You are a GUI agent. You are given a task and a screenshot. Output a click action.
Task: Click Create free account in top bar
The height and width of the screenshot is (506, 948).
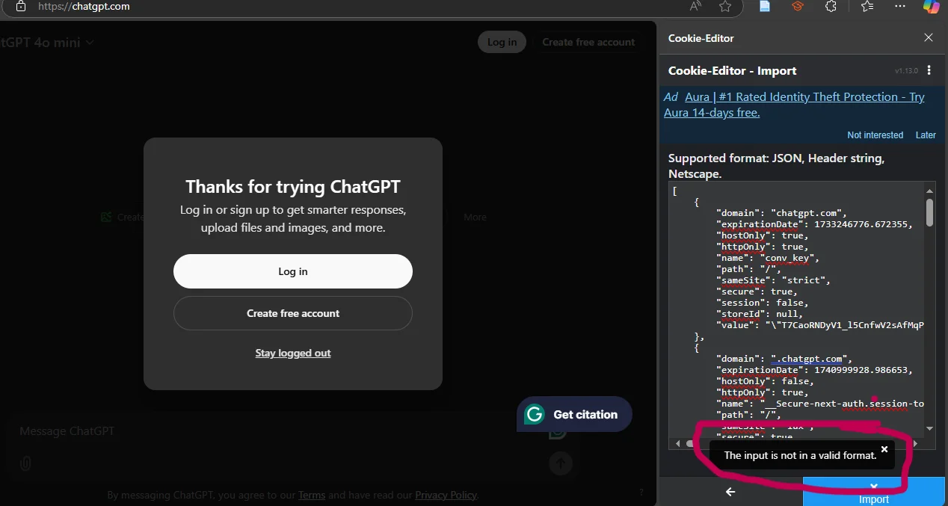click(x=588, y=42)
